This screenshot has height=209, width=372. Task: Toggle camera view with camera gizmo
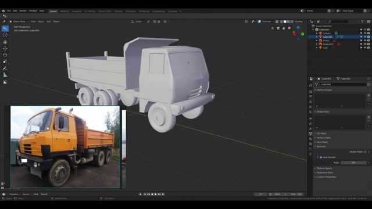[278, 28]
